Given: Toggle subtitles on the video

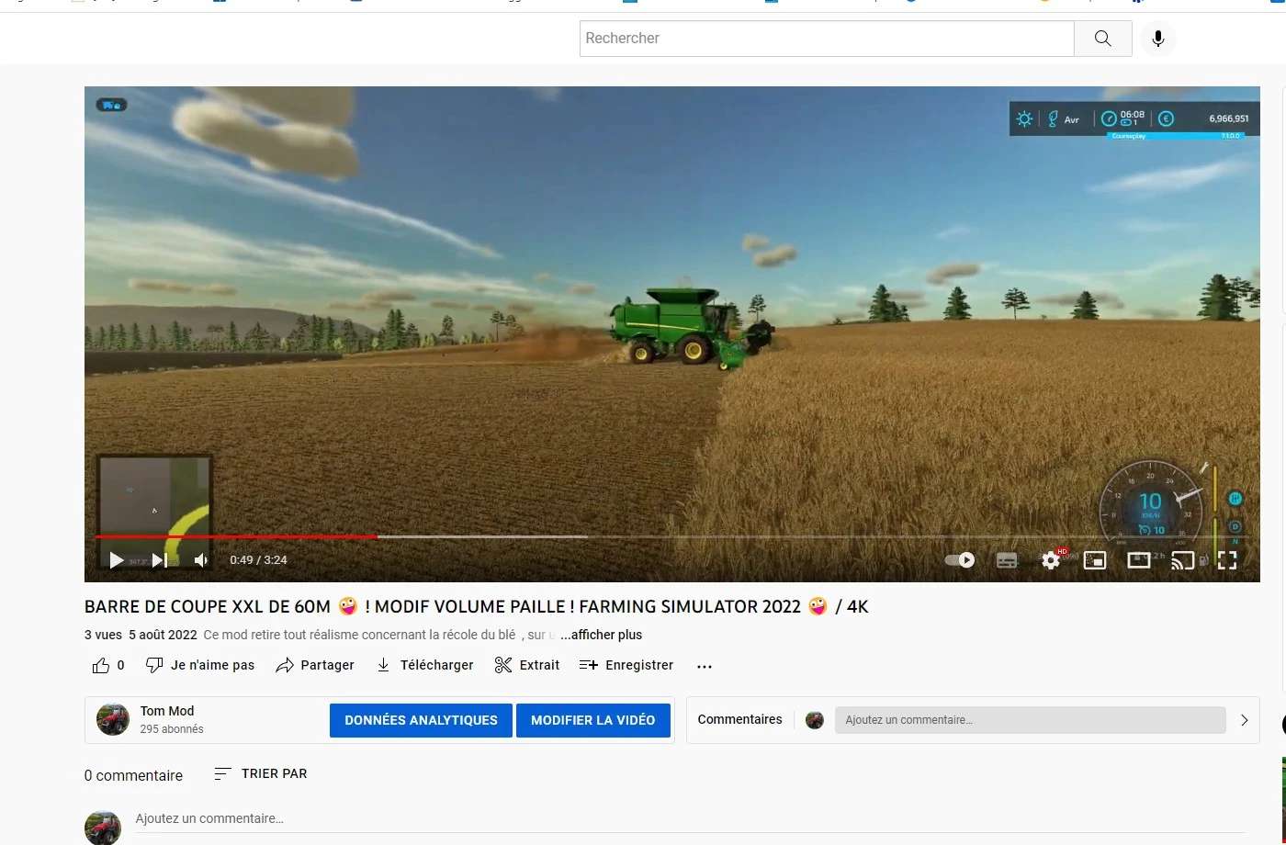Looking at the screenshot, I should tap(1007, 560).
